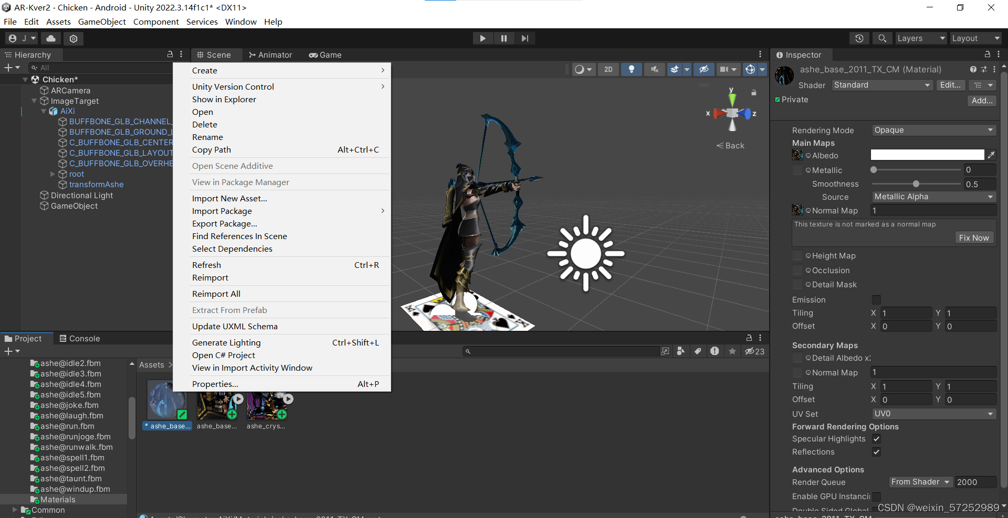Toggle the Emission checkbox
The width and height of the screenshot is (1008, 518).
click(x=876, y=300)
